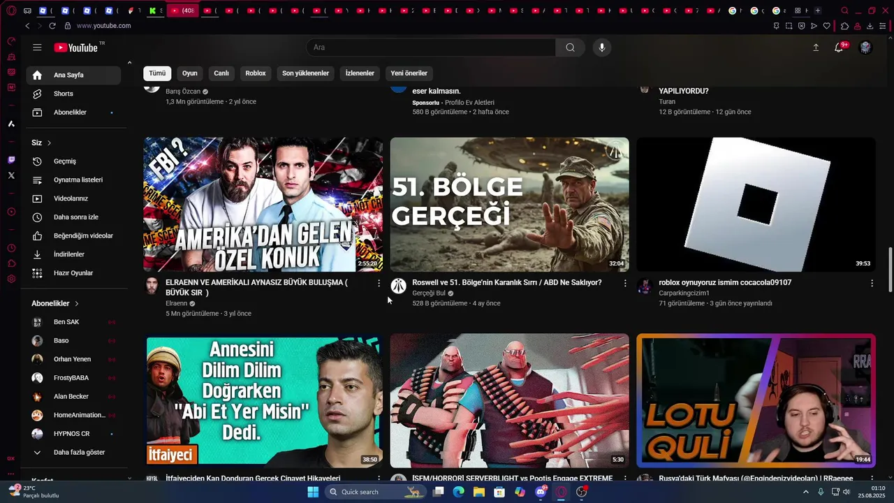Open X (Twitter) in Opera sidebar
The height and width of the screenshot is (503, 894).
pos(11,175)
